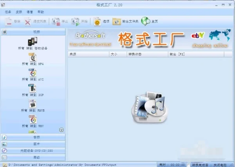Viewport: 235px width, 167px height.
Task: Click the Clear List (清空列表) red X icon
Action: [28, 22]
